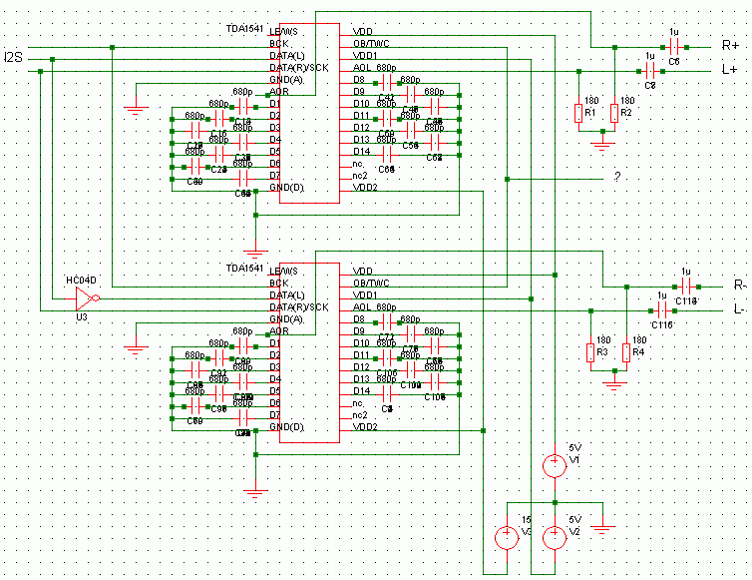The image size is (752, 580).
Task: Click the 15 value label of V3
Action: pos(527,520)
